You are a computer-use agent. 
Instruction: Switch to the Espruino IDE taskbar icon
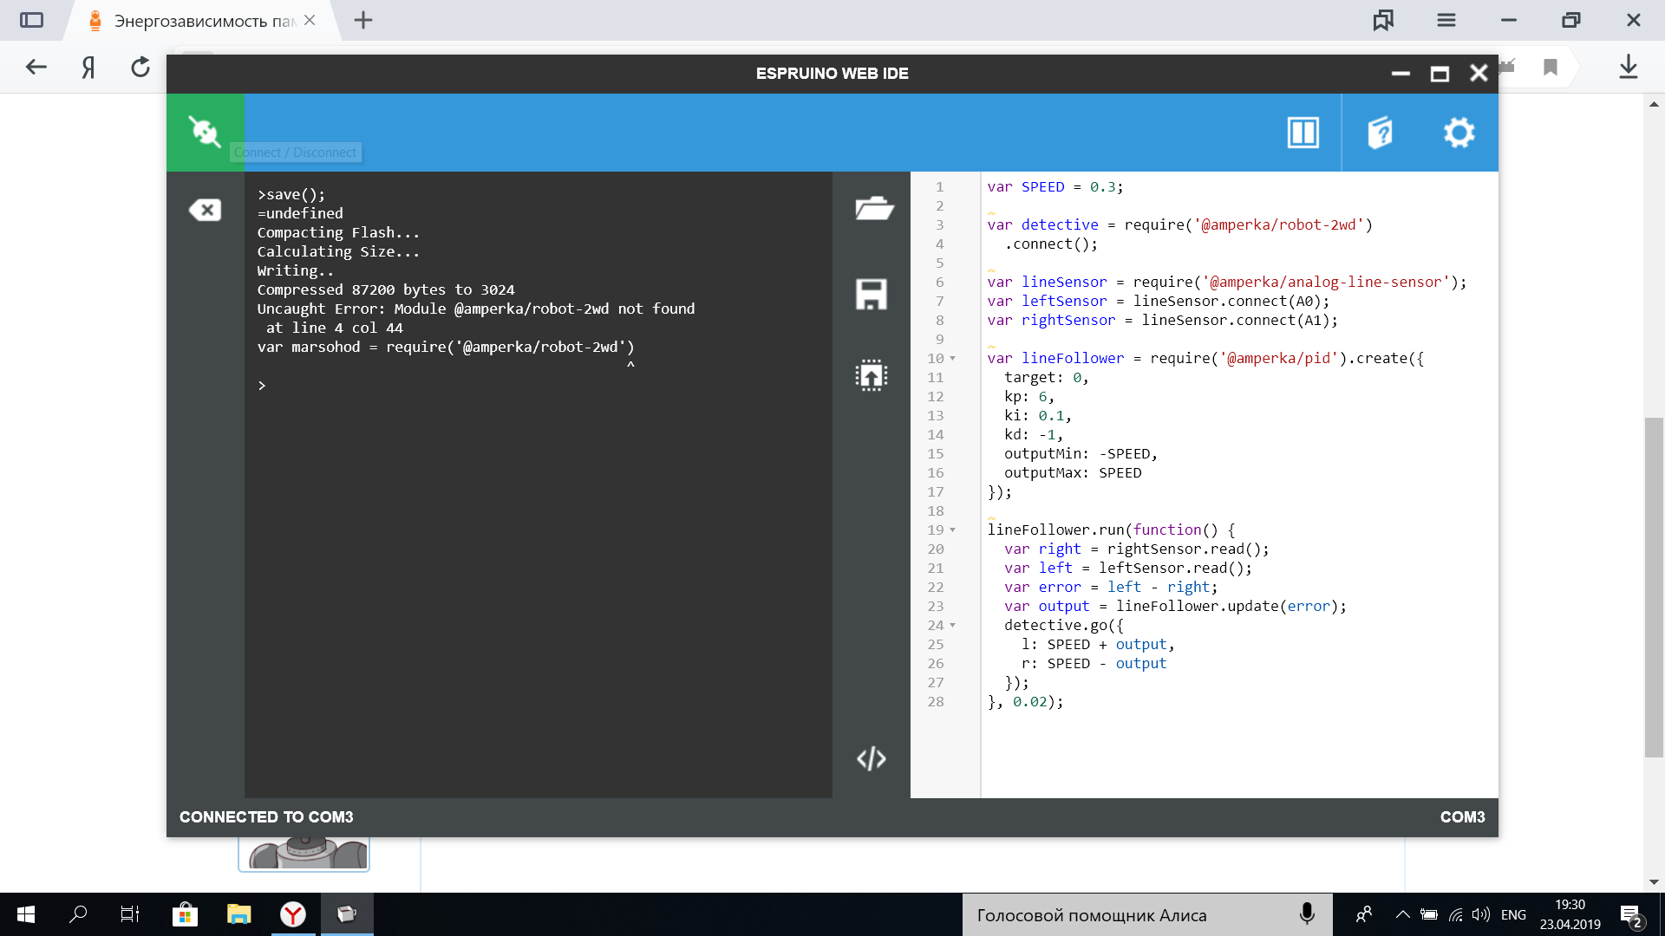coord(347,914)
